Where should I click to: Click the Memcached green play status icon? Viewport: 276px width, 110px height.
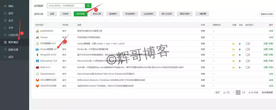click(x=240, y=61)
